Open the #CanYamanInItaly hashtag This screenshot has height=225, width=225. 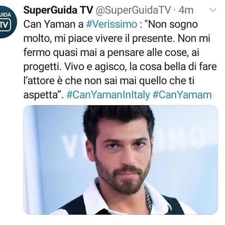[x=108, y=95]
